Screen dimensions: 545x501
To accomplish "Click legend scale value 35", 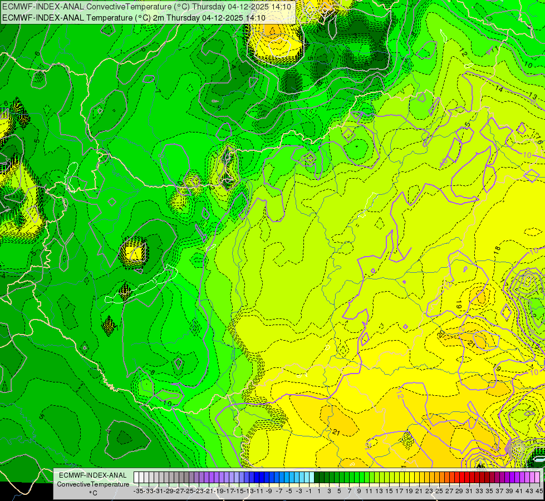I will pos(489,491).
